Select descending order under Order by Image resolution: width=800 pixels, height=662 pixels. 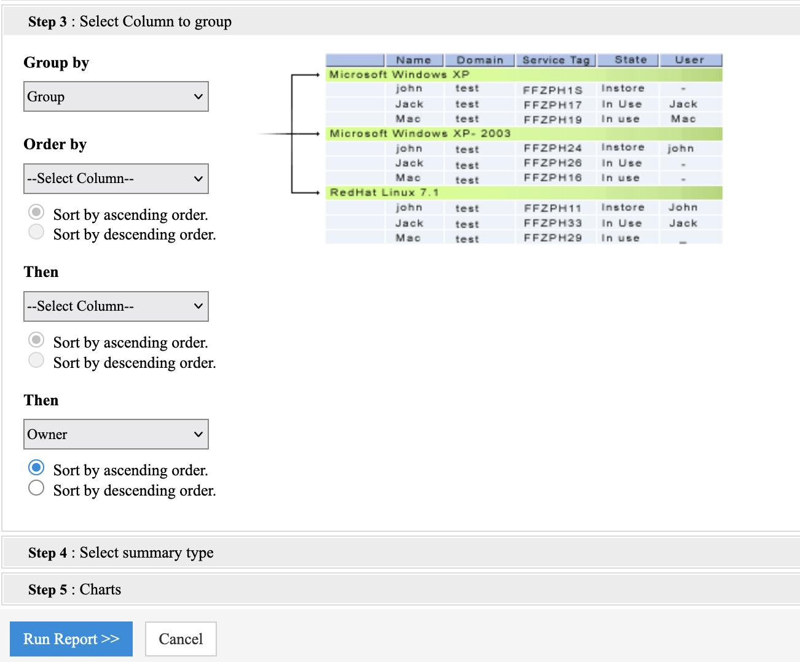click(36, 232)
